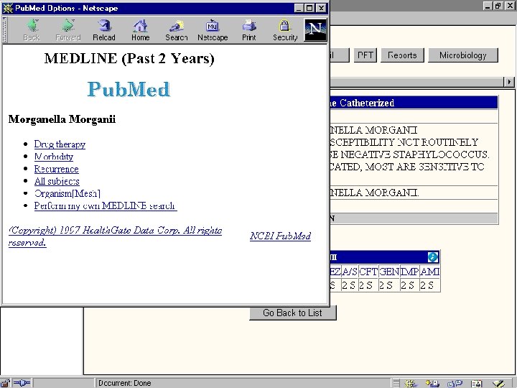Click Netscape icon in title bar
Screen dimensions: 517x388
[8, 8]
